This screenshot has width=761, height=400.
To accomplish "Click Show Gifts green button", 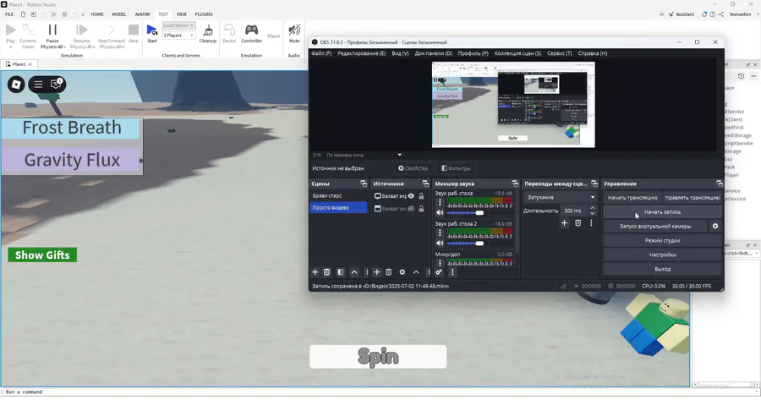I will click(x=42, y=255).
